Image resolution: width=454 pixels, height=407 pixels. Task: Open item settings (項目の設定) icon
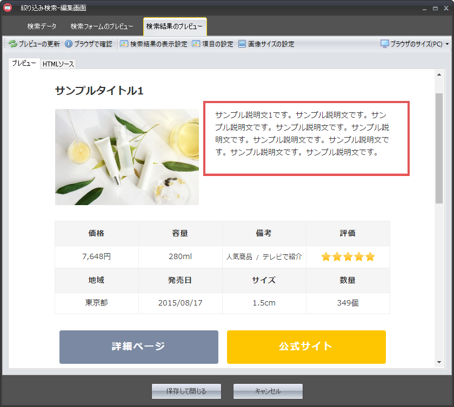coord(196,44)
